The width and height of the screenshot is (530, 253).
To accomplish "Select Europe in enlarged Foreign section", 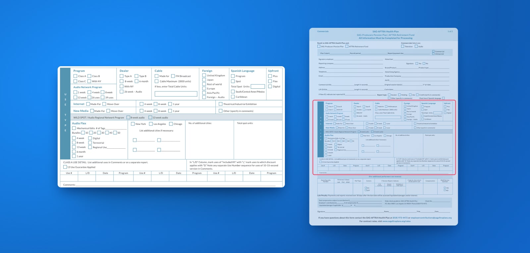I will 204,88.
